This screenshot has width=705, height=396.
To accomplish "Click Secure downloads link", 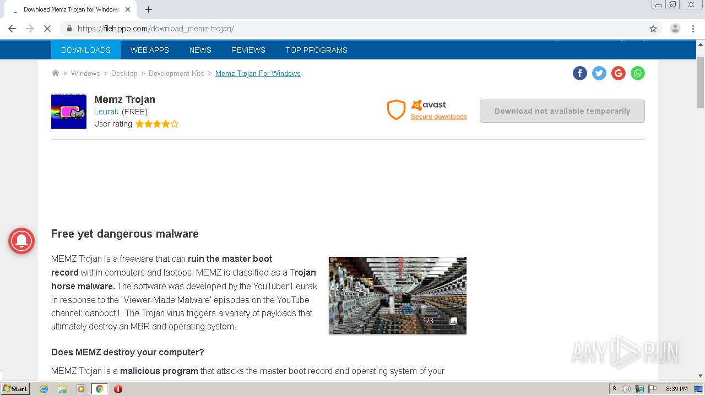I will [x=438, y=117].
